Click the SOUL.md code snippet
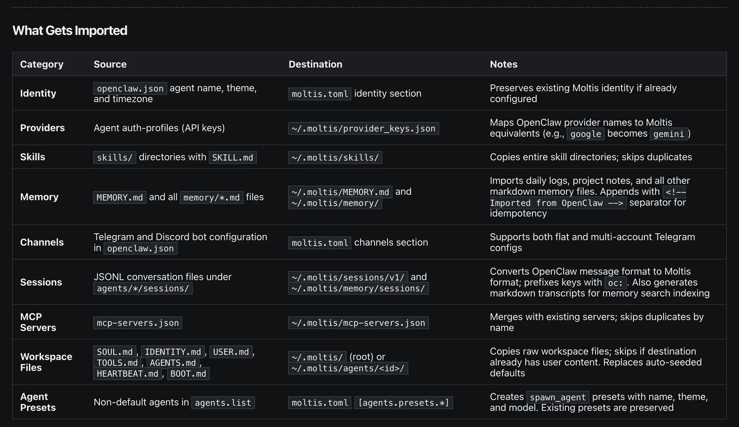 [115, 352]
